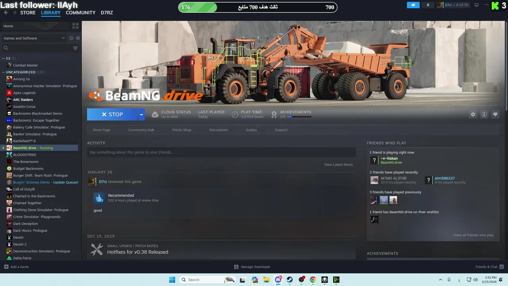Click the Windows Start button

[172, 280]
